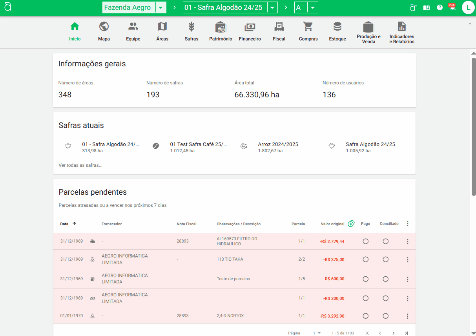This screenshot has height=336, width=476.
Task: Sort the table by the Data column header
Action: click(64, 224)
